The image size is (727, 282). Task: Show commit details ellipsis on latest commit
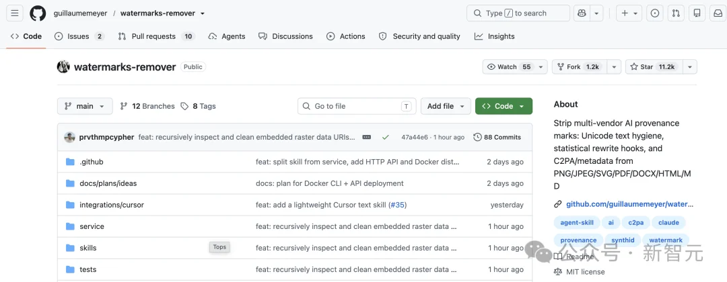(x=366, y=137)
